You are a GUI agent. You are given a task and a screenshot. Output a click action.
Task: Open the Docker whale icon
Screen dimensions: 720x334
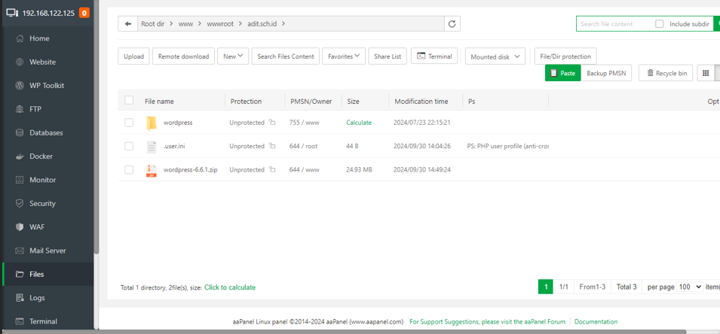pos(20,156)
